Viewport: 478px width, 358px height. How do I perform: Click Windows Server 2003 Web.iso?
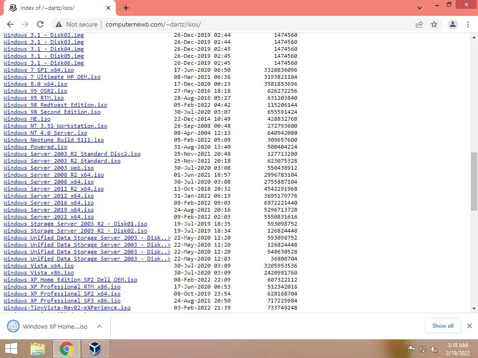click(x=49, y=168)
